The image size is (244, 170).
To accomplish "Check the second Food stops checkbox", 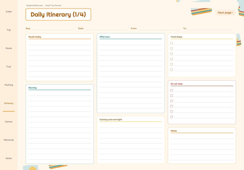I will click(171, 48).
